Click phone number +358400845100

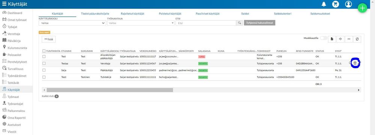285,77
